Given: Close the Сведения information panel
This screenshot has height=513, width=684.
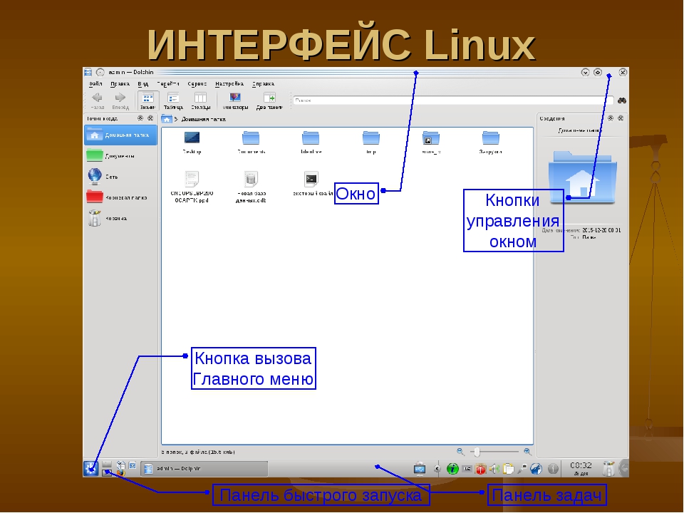Looking at the screenshot, I should (621, 118).
